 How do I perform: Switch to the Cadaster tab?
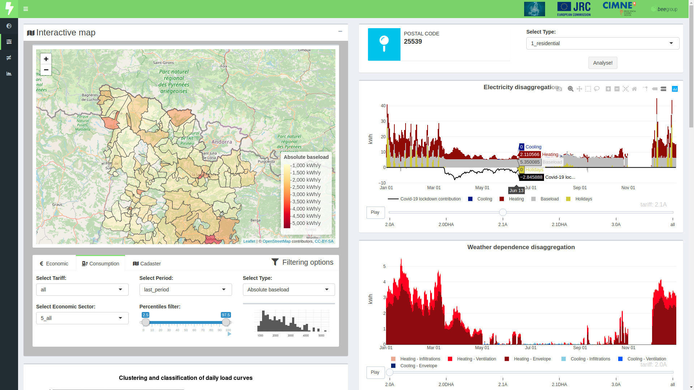pos(147,264)
